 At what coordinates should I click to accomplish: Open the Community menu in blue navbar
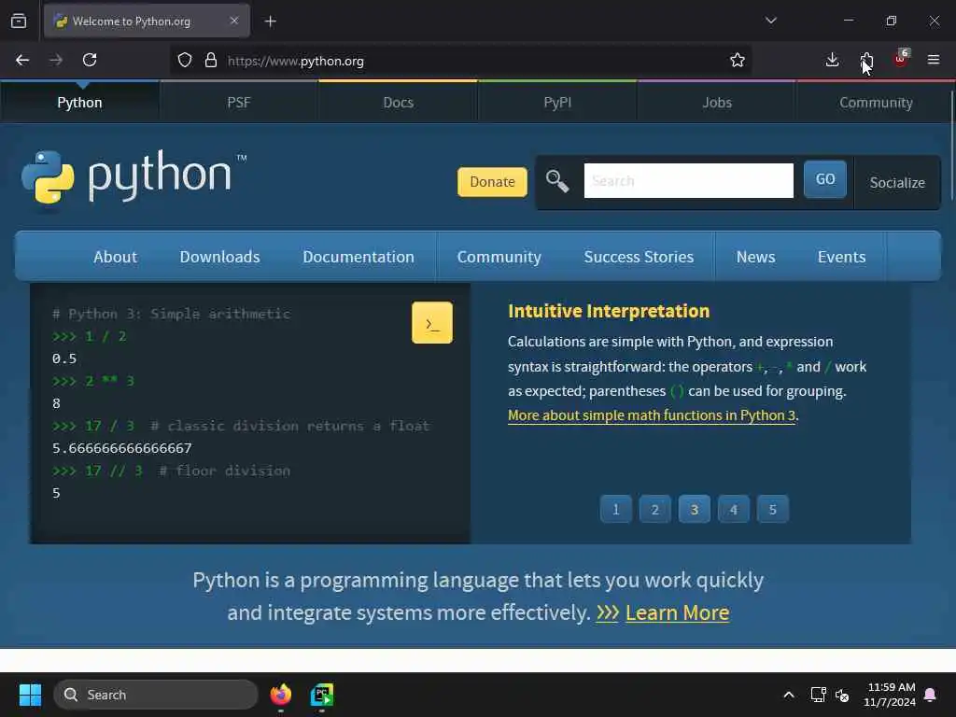[x=499, y=257]
